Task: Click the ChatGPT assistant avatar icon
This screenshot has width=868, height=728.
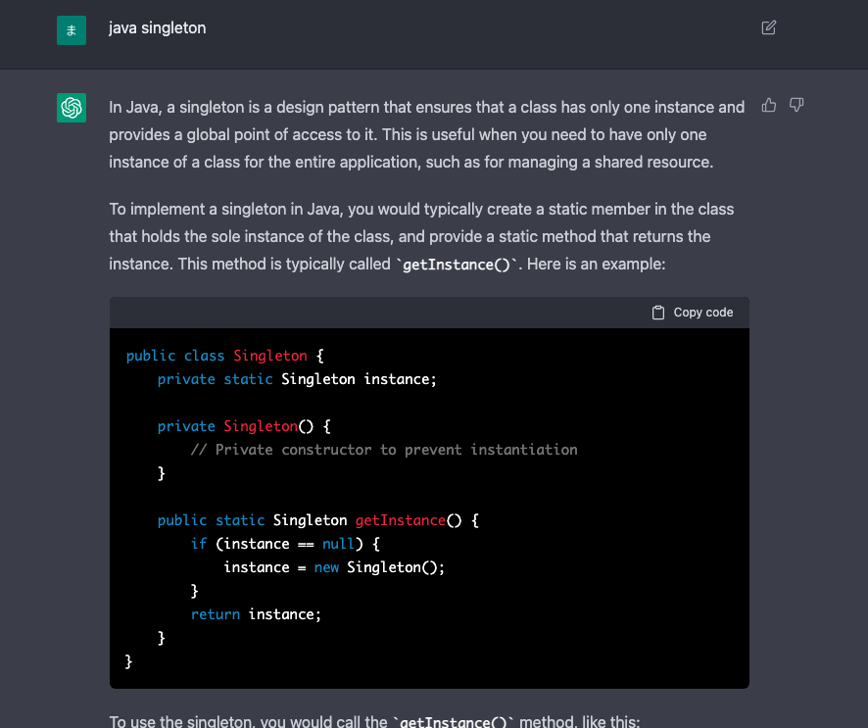Action: coord(71,108)
